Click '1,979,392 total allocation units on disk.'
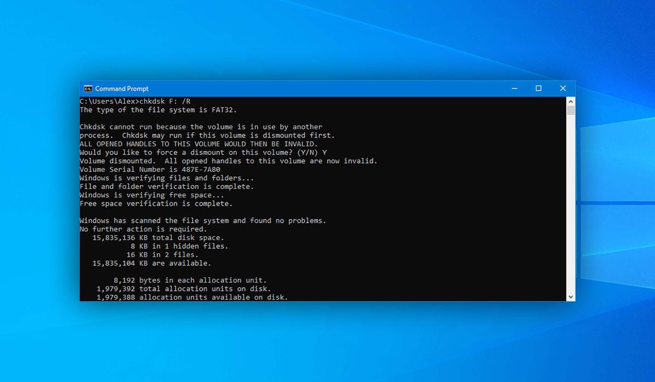 [184, 289]
